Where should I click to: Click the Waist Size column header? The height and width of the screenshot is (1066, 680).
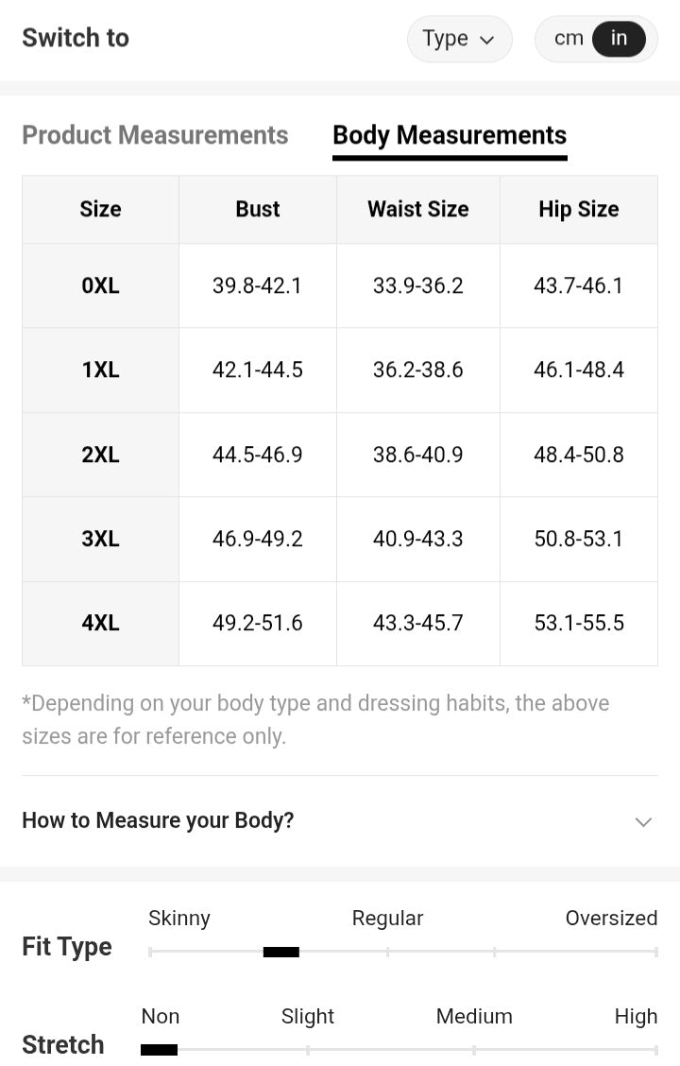417,209
